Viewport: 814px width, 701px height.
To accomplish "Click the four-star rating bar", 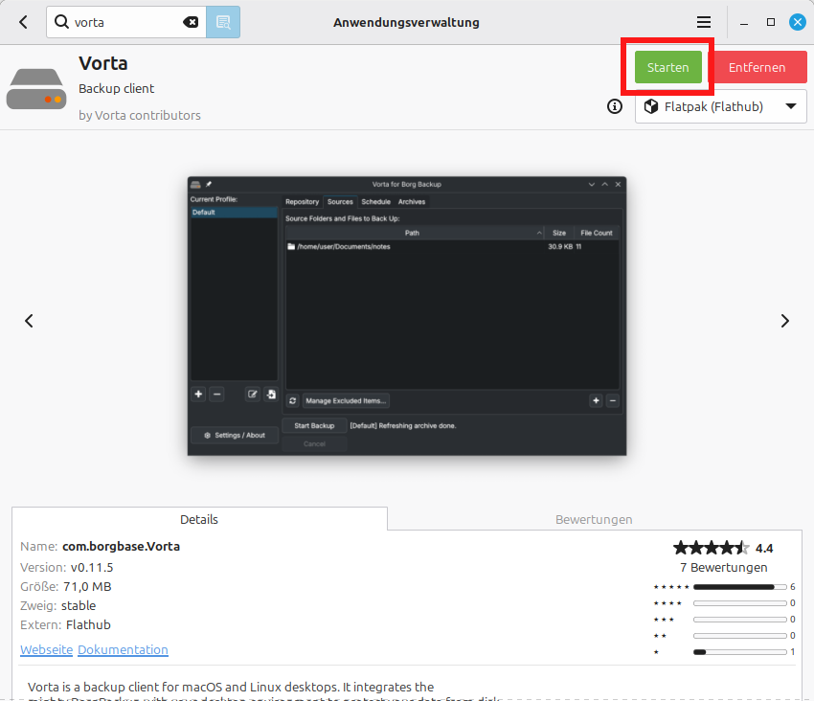I will coord(739,603).
